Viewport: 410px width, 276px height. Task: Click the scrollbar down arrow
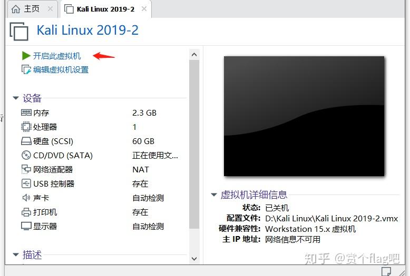click(194, 259)
